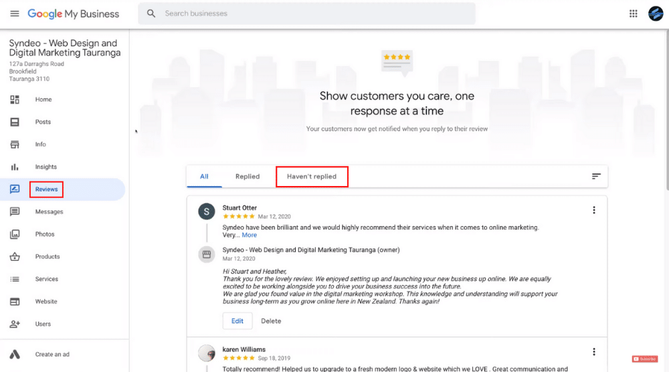Open Products in the sidebar
Screen dimensions: 669x372
[x=47, y=256]
